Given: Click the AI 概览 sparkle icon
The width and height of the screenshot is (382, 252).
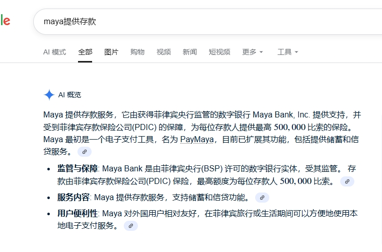Looking at the screenshot, I should tap(49, 95).
